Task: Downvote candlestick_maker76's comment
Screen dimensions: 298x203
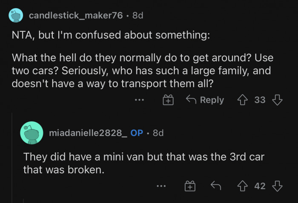Action: (x=277, y=100)
